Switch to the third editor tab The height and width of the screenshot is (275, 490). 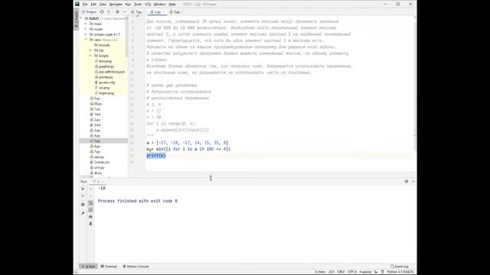click(176, 12)
